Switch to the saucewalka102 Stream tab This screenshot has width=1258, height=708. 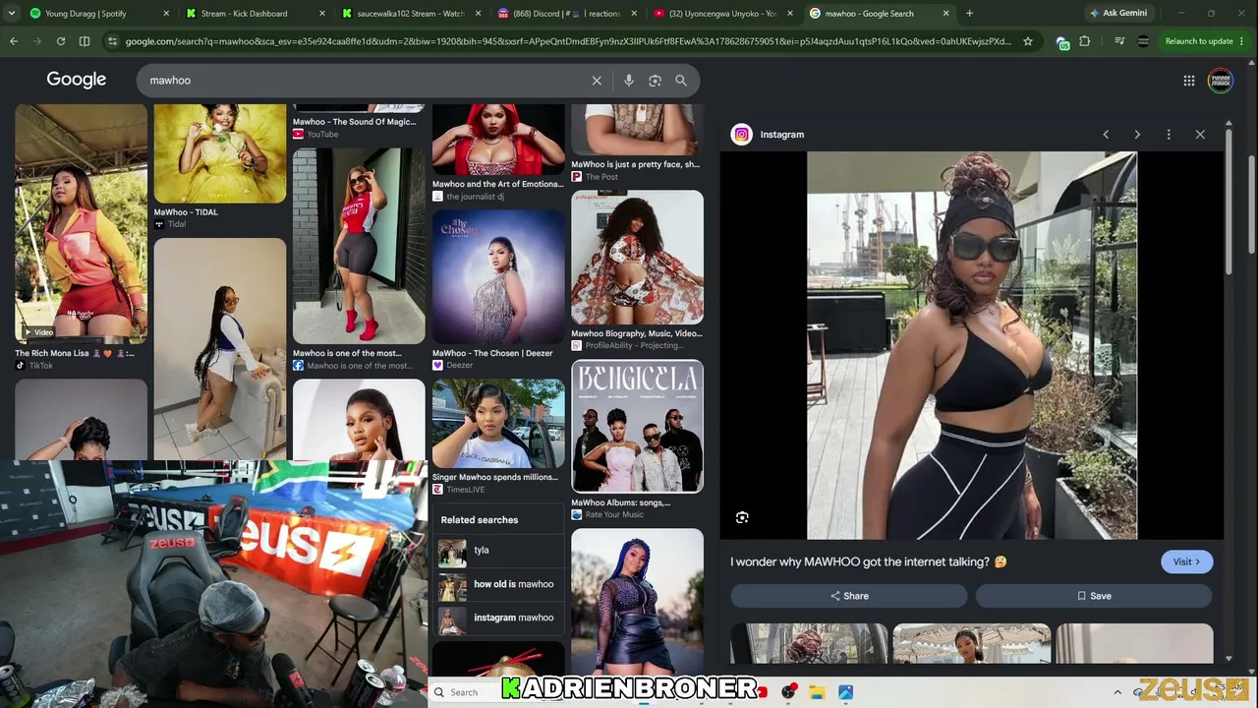(x=410, y=14)
